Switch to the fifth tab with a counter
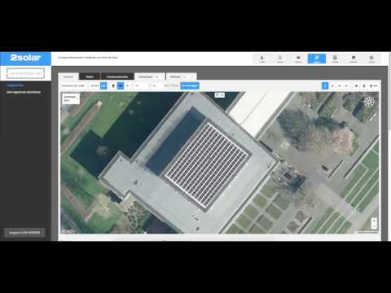Image resolution: width=391 pixels, height=293 pixels. pyautogui.click(x=181, y=77)
